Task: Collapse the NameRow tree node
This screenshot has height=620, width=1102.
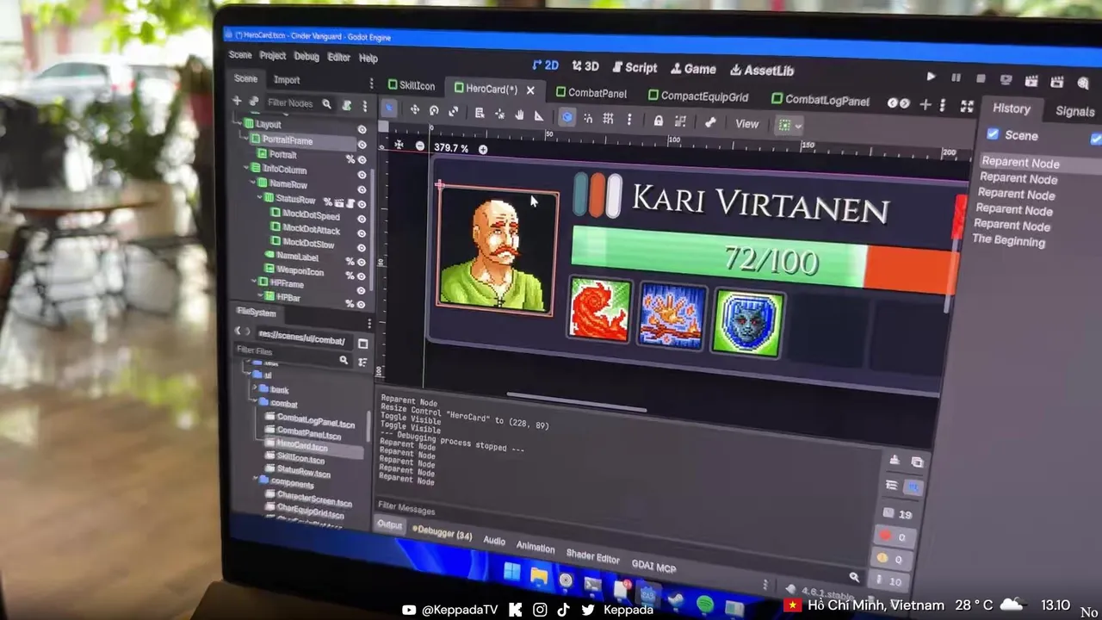Action: 252,183
